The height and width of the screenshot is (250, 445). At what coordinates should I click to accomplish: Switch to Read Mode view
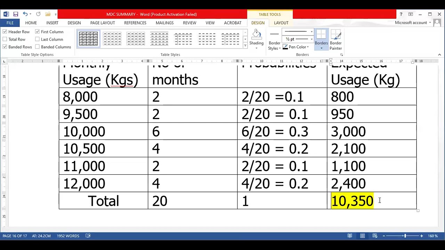coord(350,236)
